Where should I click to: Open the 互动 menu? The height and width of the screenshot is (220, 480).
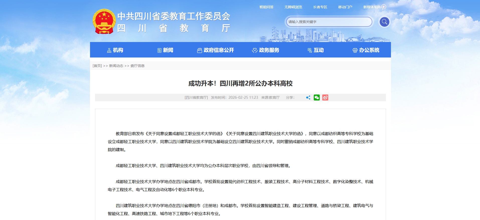coord(316,50)
